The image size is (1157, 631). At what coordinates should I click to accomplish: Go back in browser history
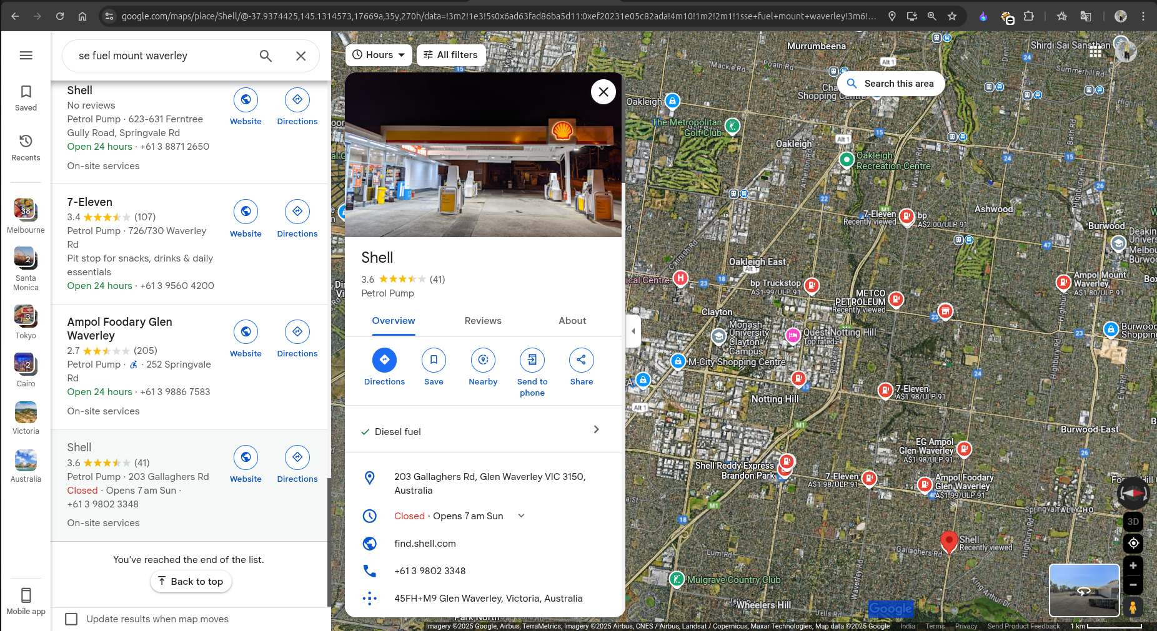click(x=15, y=16)
